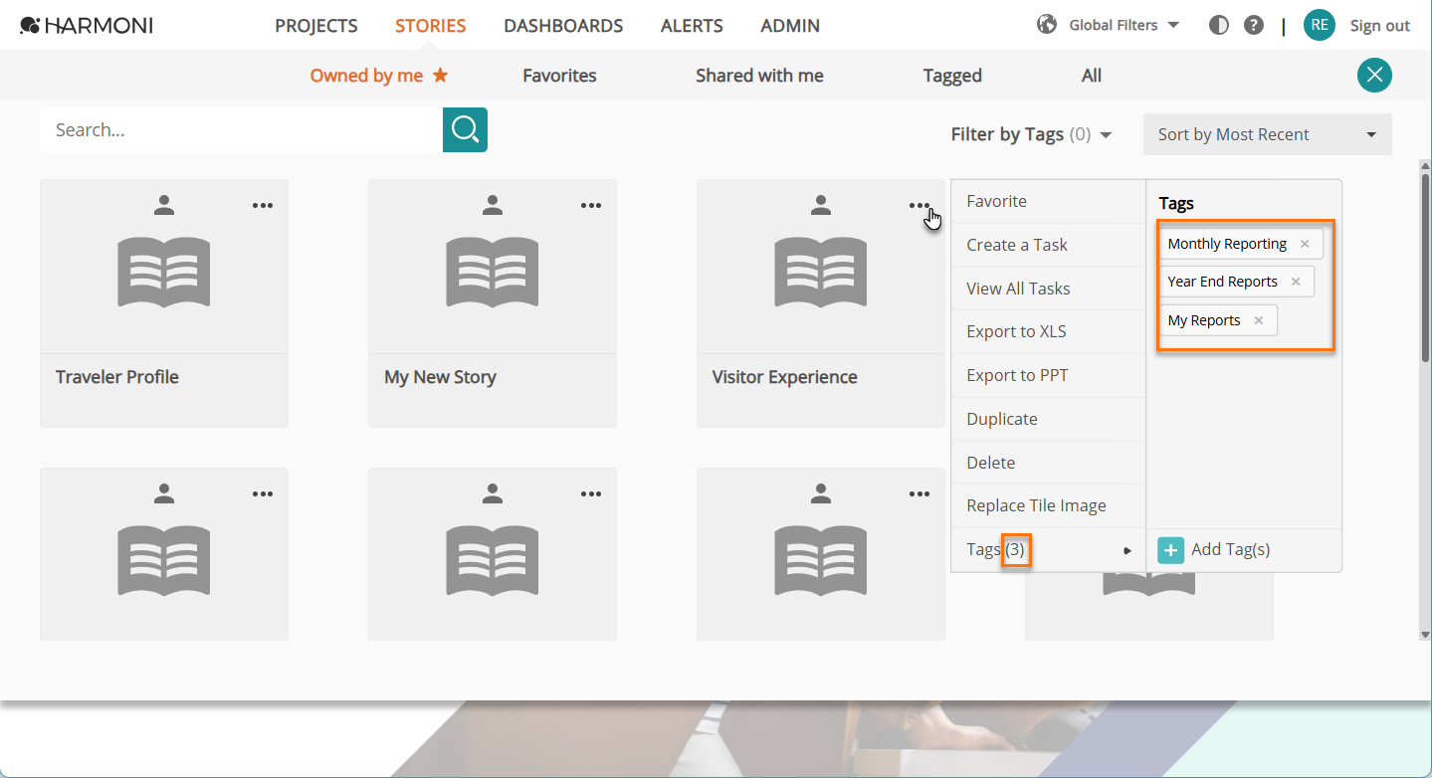
Task: Toggle the contrast theme half-circle icon
Action: tap(1219, 26)
